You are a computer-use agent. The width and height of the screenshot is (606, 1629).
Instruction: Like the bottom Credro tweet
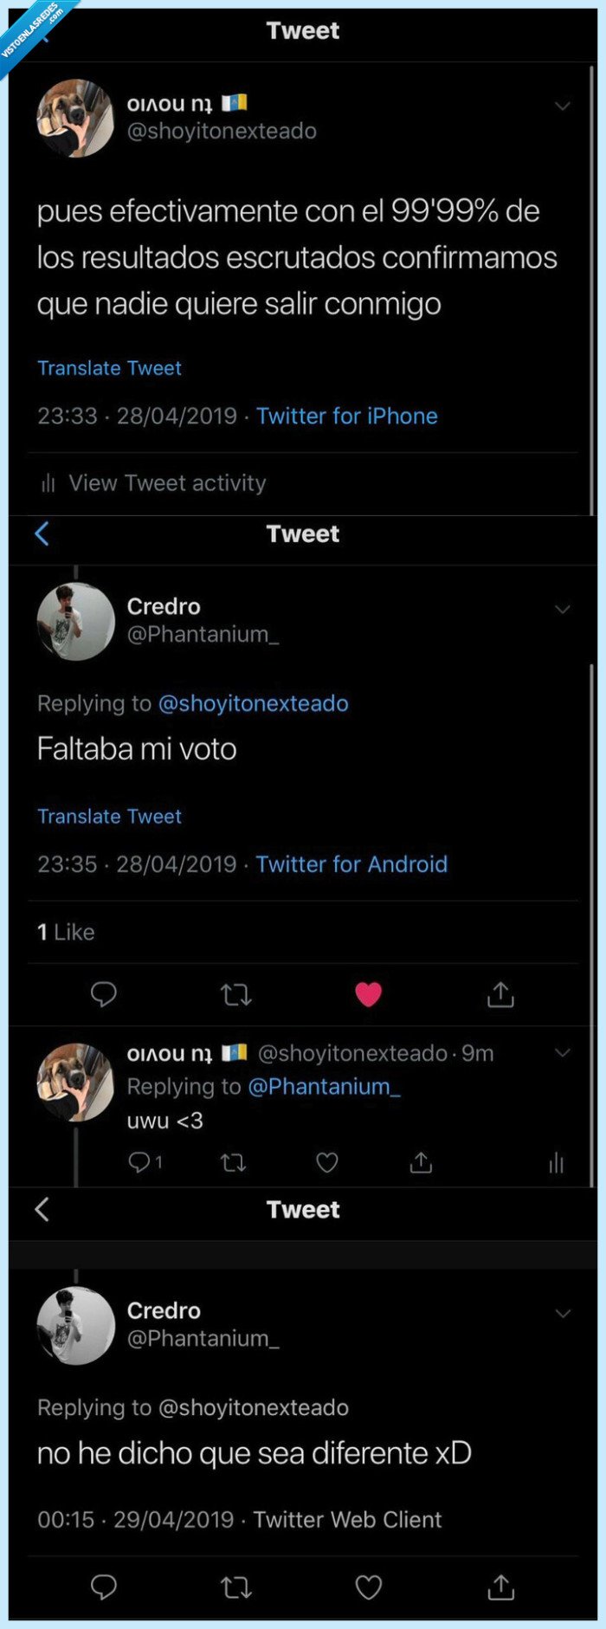point(369,1587)
